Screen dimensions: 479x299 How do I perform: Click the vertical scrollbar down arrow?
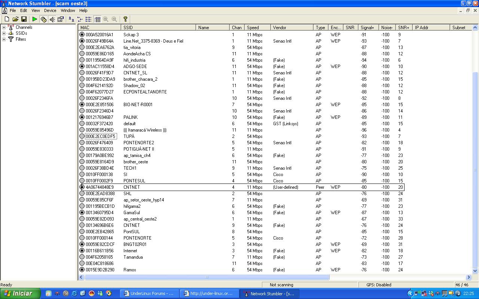pos(476,271)
